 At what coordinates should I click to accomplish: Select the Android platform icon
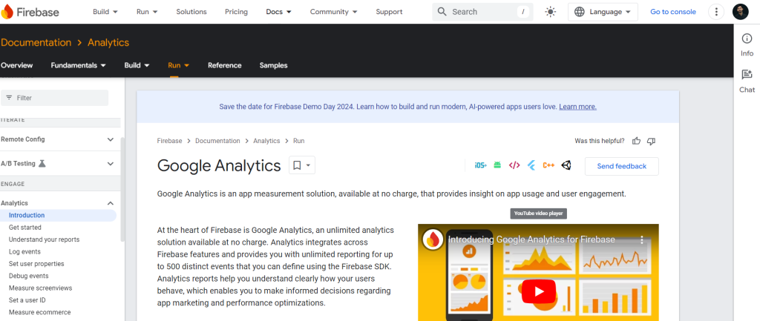497,165
